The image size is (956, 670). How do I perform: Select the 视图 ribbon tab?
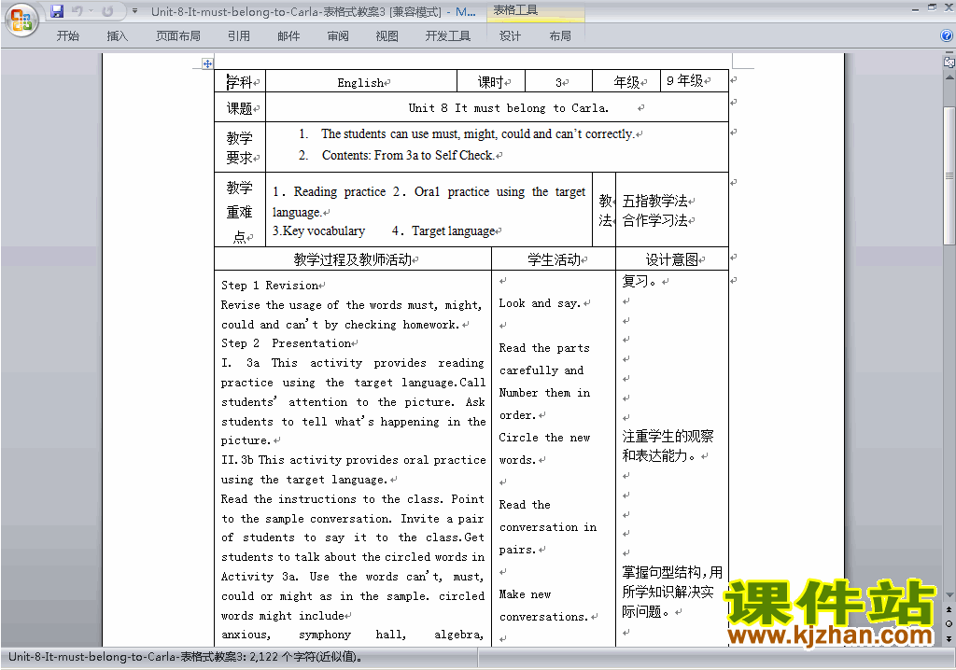[x=387, y=36]
